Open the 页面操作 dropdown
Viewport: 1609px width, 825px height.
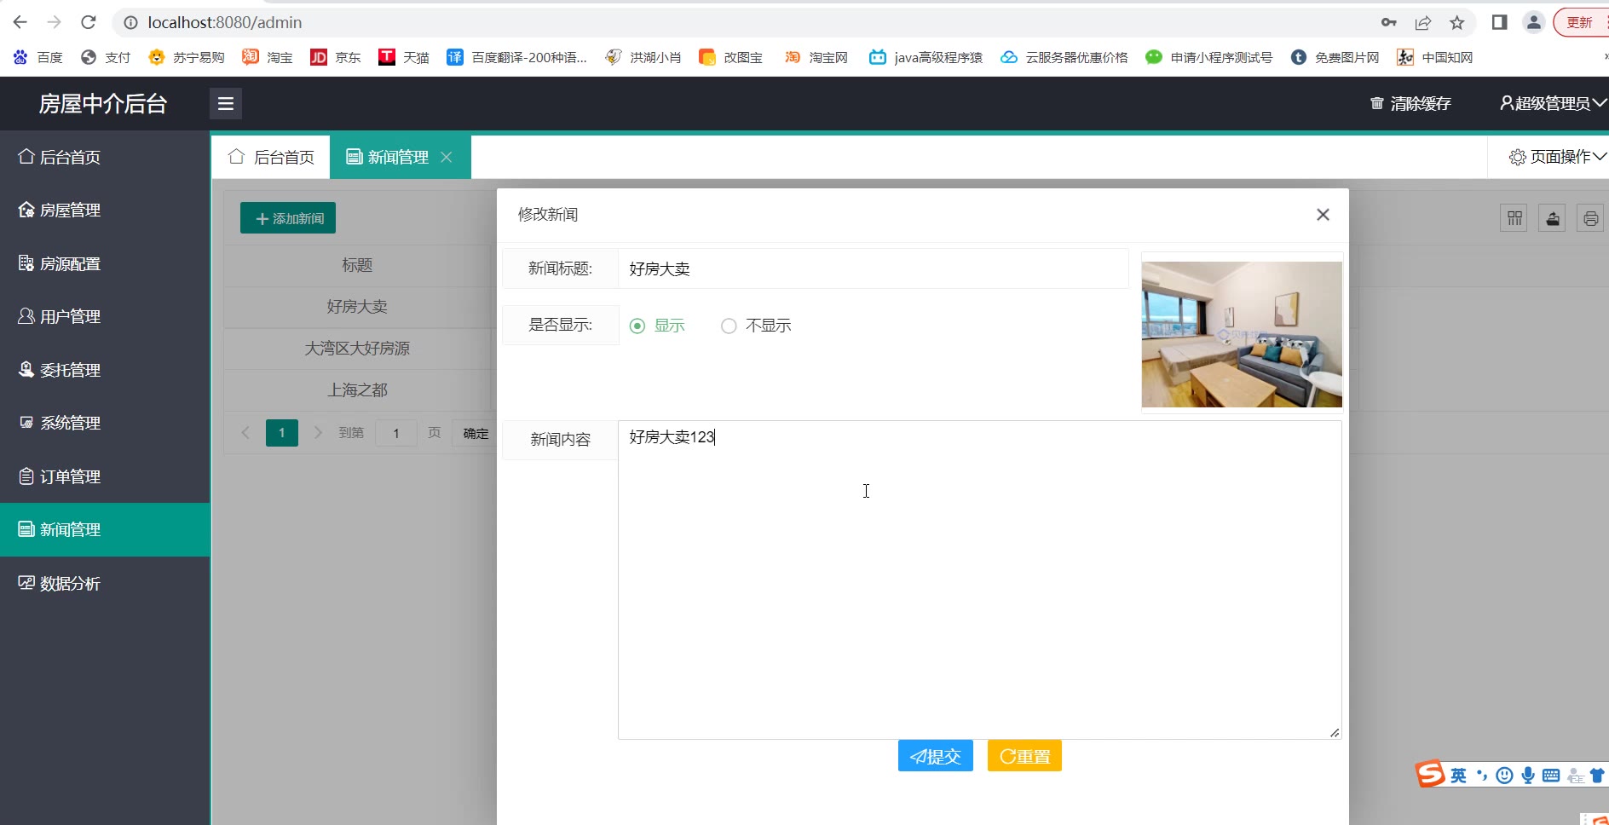tap(1557, 158)
